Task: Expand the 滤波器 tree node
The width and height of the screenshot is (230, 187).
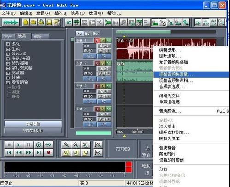Action: click(x=8, y=73)
